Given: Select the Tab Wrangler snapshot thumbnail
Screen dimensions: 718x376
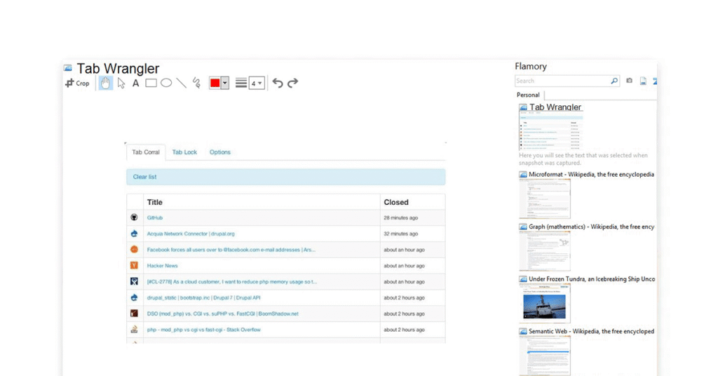Looking at the screenshot, I should point(551,131).
